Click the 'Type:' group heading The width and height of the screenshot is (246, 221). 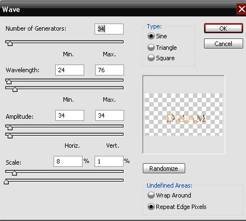(154, 26)
